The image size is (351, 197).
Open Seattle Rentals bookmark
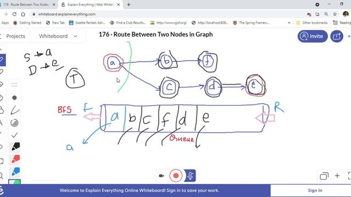[x=87, y=22]
